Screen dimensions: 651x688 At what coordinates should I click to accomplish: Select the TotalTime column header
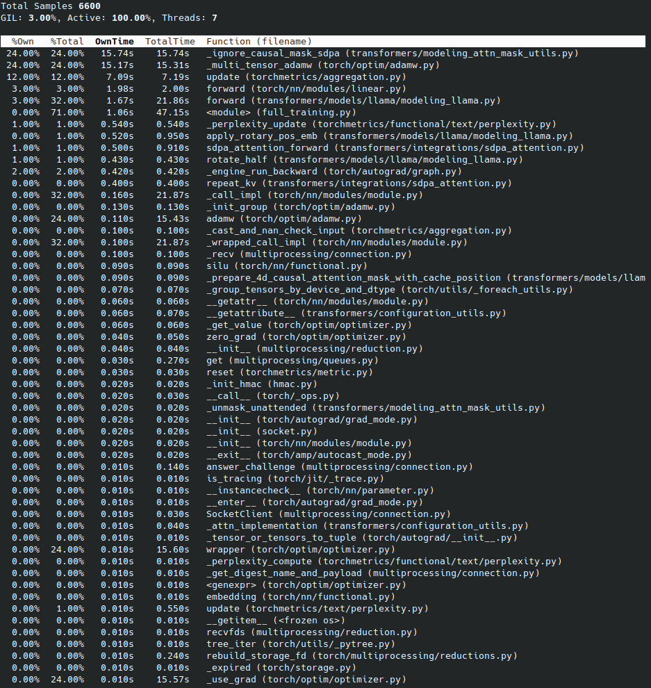click(x=170, y=42)
